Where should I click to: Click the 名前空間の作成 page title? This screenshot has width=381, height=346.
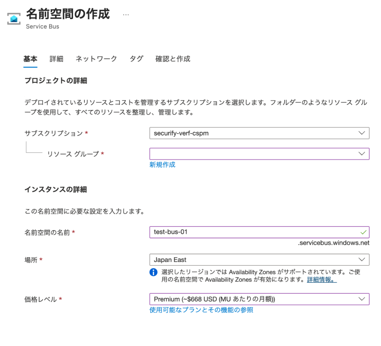[68, 14]
